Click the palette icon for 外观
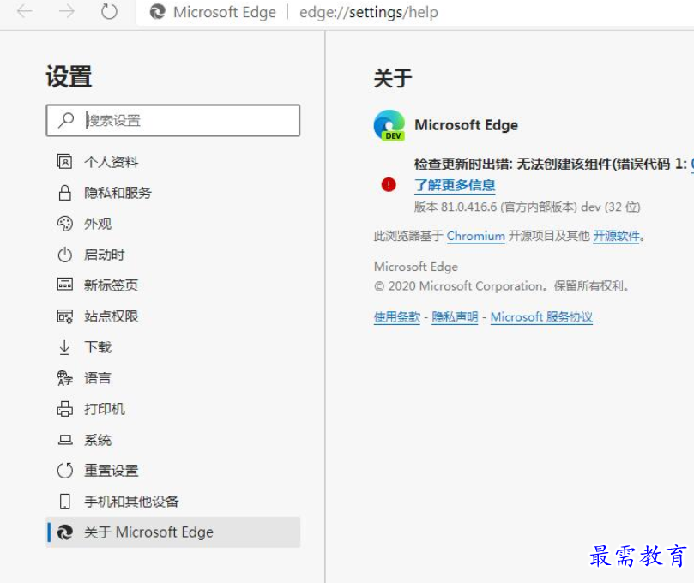This screenshot has width=694, height=583. pyautogui.click(x=64, y=224)
